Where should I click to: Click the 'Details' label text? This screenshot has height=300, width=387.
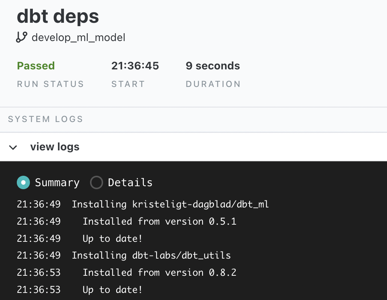pos(130,182)
